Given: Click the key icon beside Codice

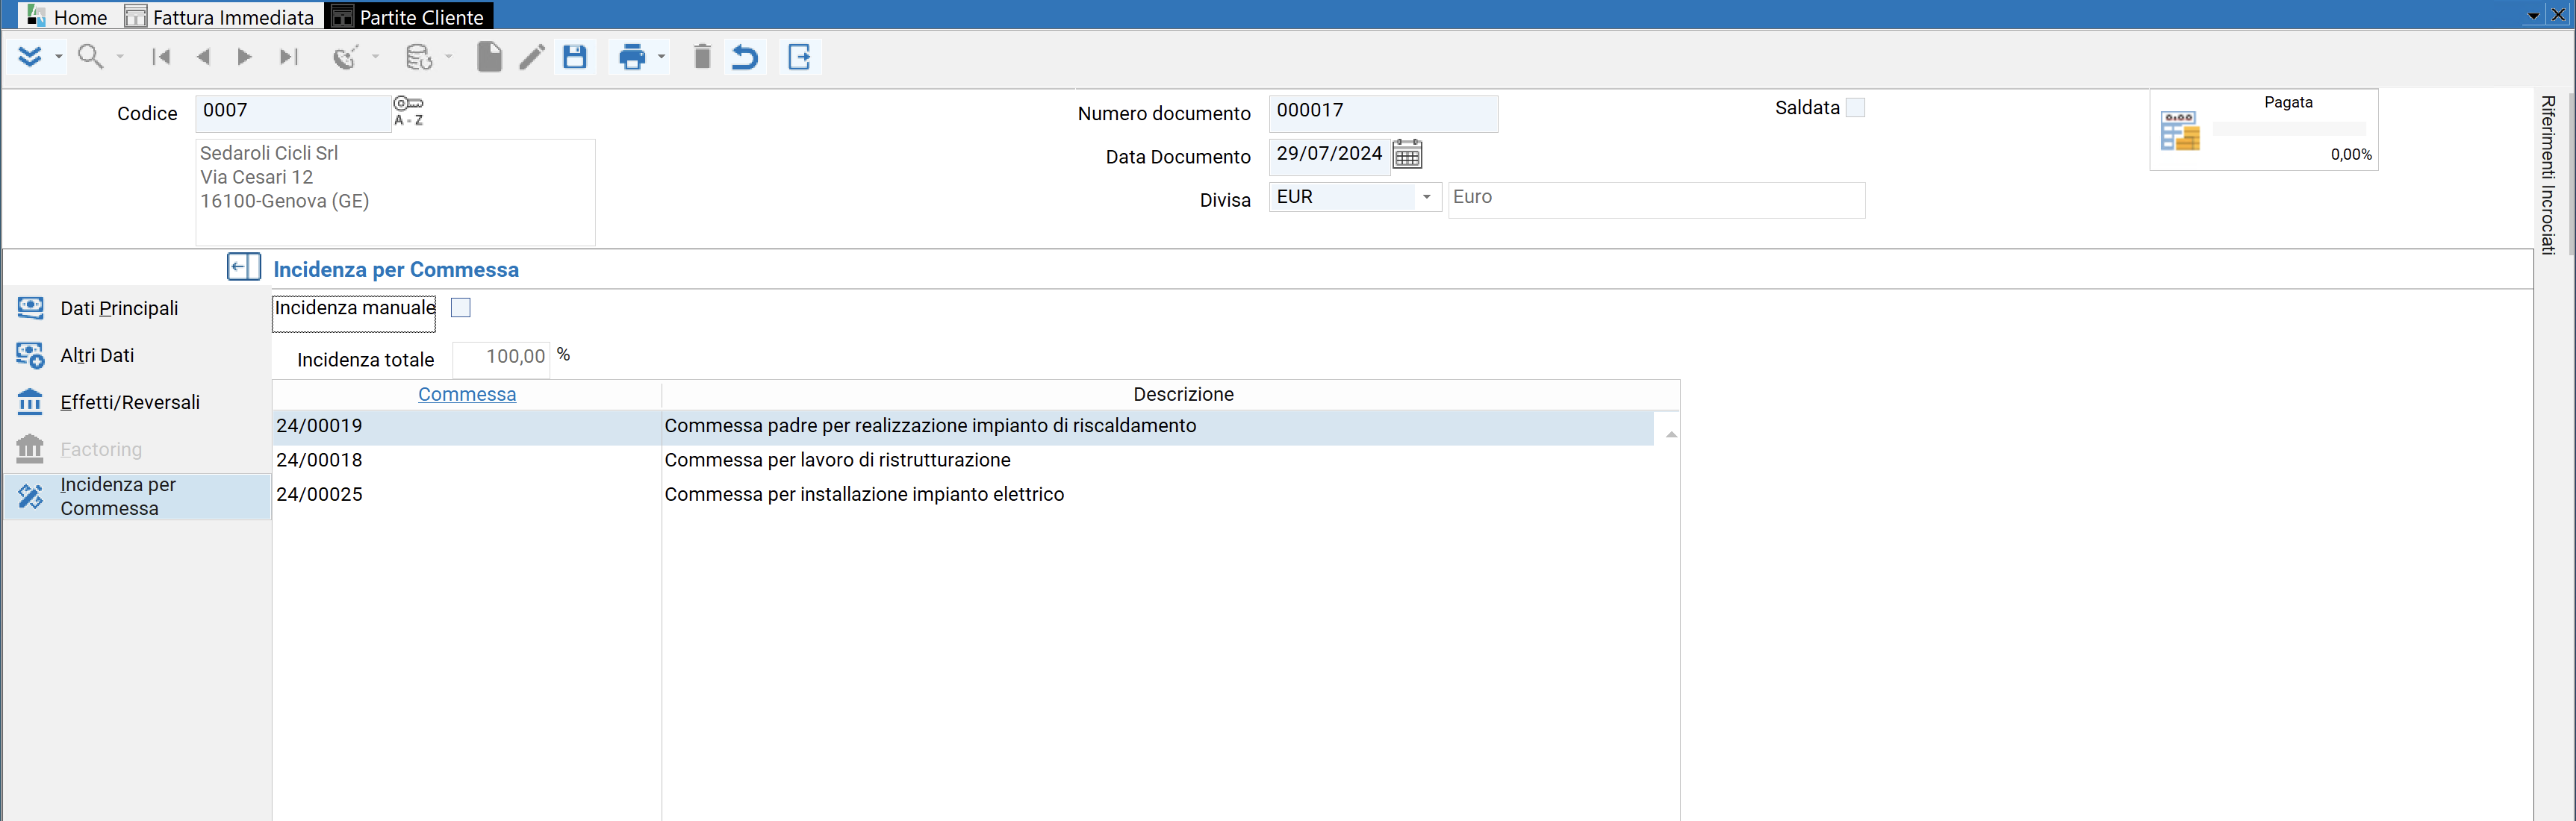Looking at the screenshot, I should click(408, 103).
